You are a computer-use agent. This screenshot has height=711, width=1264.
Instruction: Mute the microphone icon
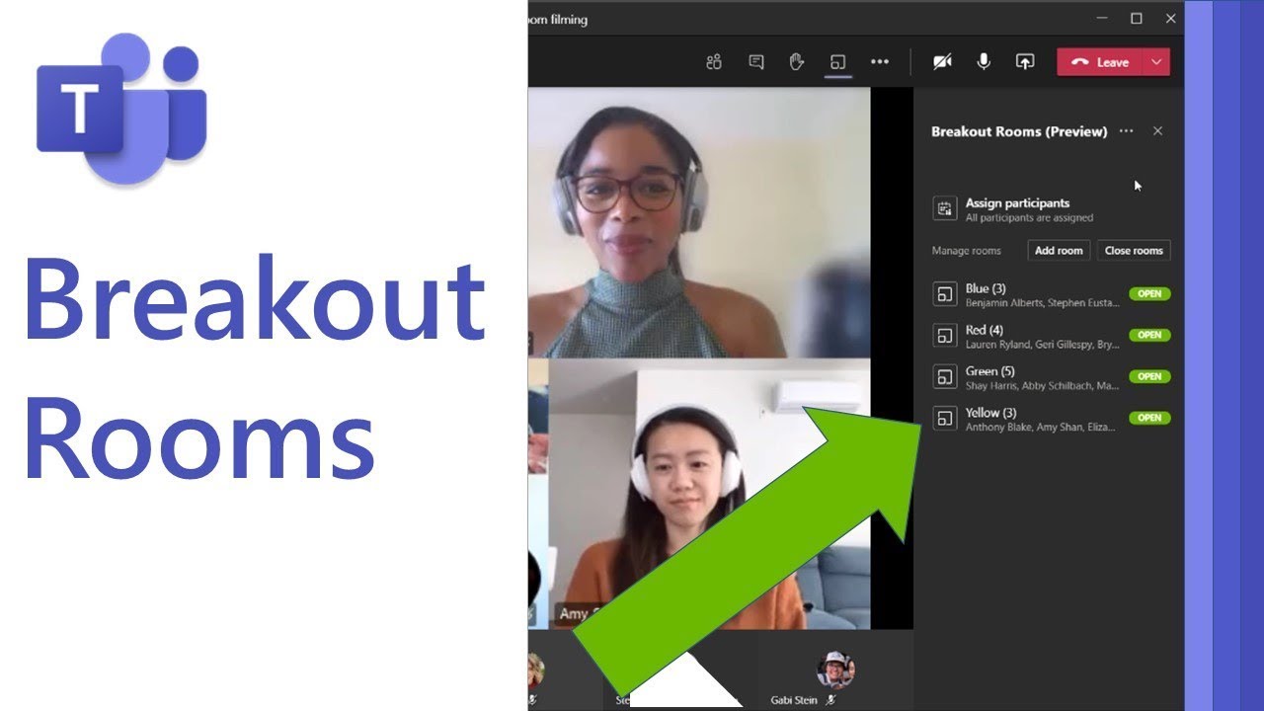(984, 62)
